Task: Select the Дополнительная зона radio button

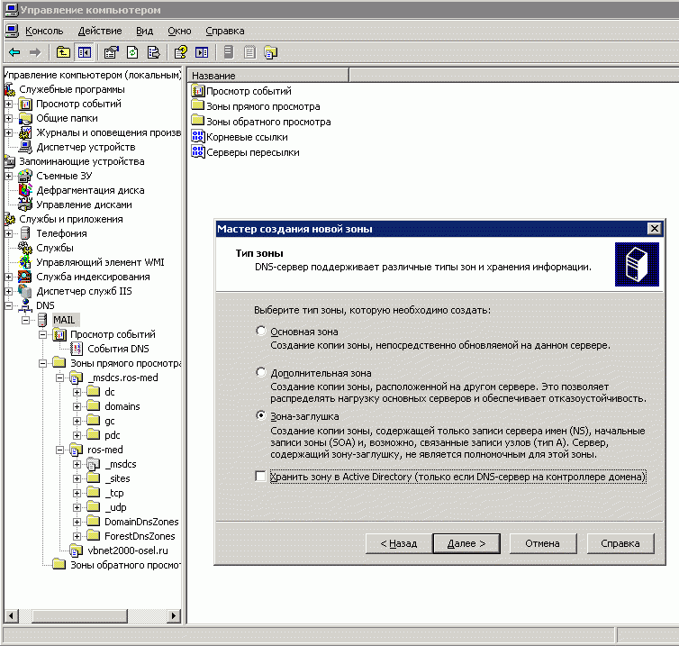Action: pyautogui.click(x=260, y=372)
